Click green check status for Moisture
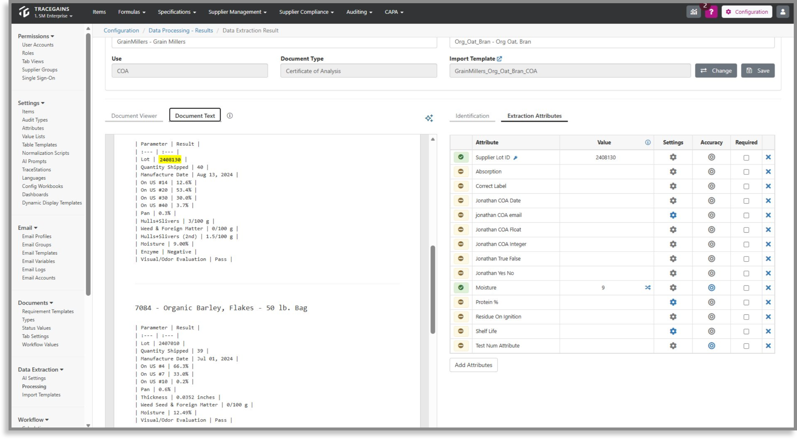The width and height of the screenshot is (797, 439). (x=461, y=288)
